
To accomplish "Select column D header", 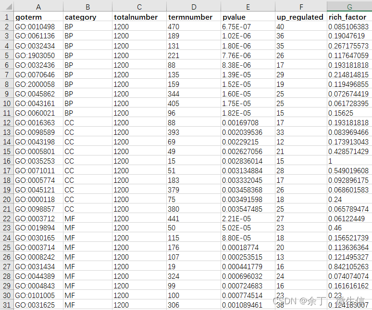I will coord(194,7).
